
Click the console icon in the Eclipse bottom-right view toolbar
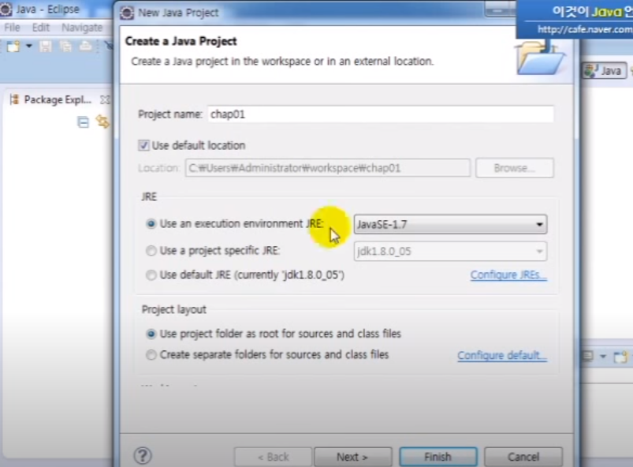(x=587, y=357)
